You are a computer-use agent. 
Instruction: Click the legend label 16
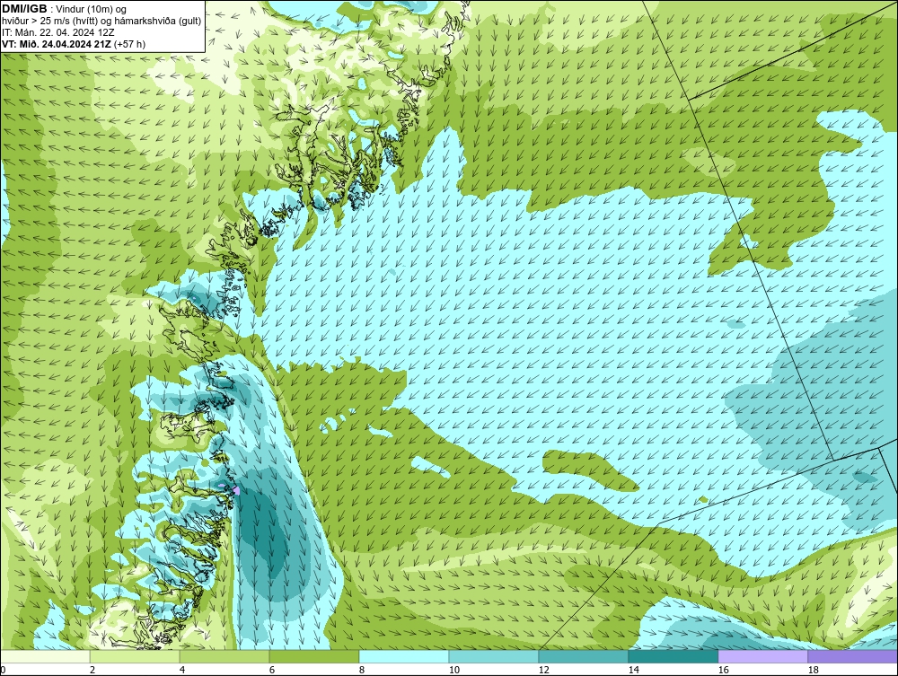pos(723,670)
